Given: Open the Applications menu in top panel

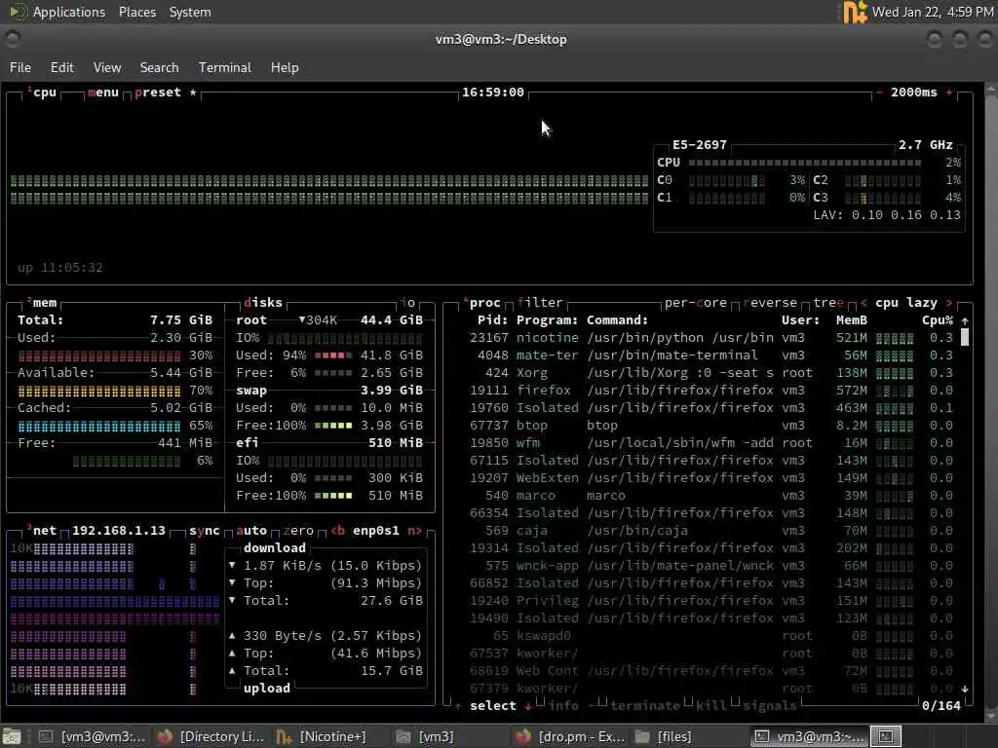Looking at the screenshot, I should 69,12.
